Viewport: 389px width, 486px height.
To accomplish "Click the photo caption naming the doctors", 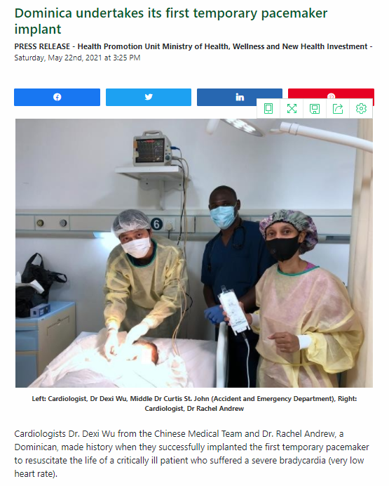I will (194, 404).
